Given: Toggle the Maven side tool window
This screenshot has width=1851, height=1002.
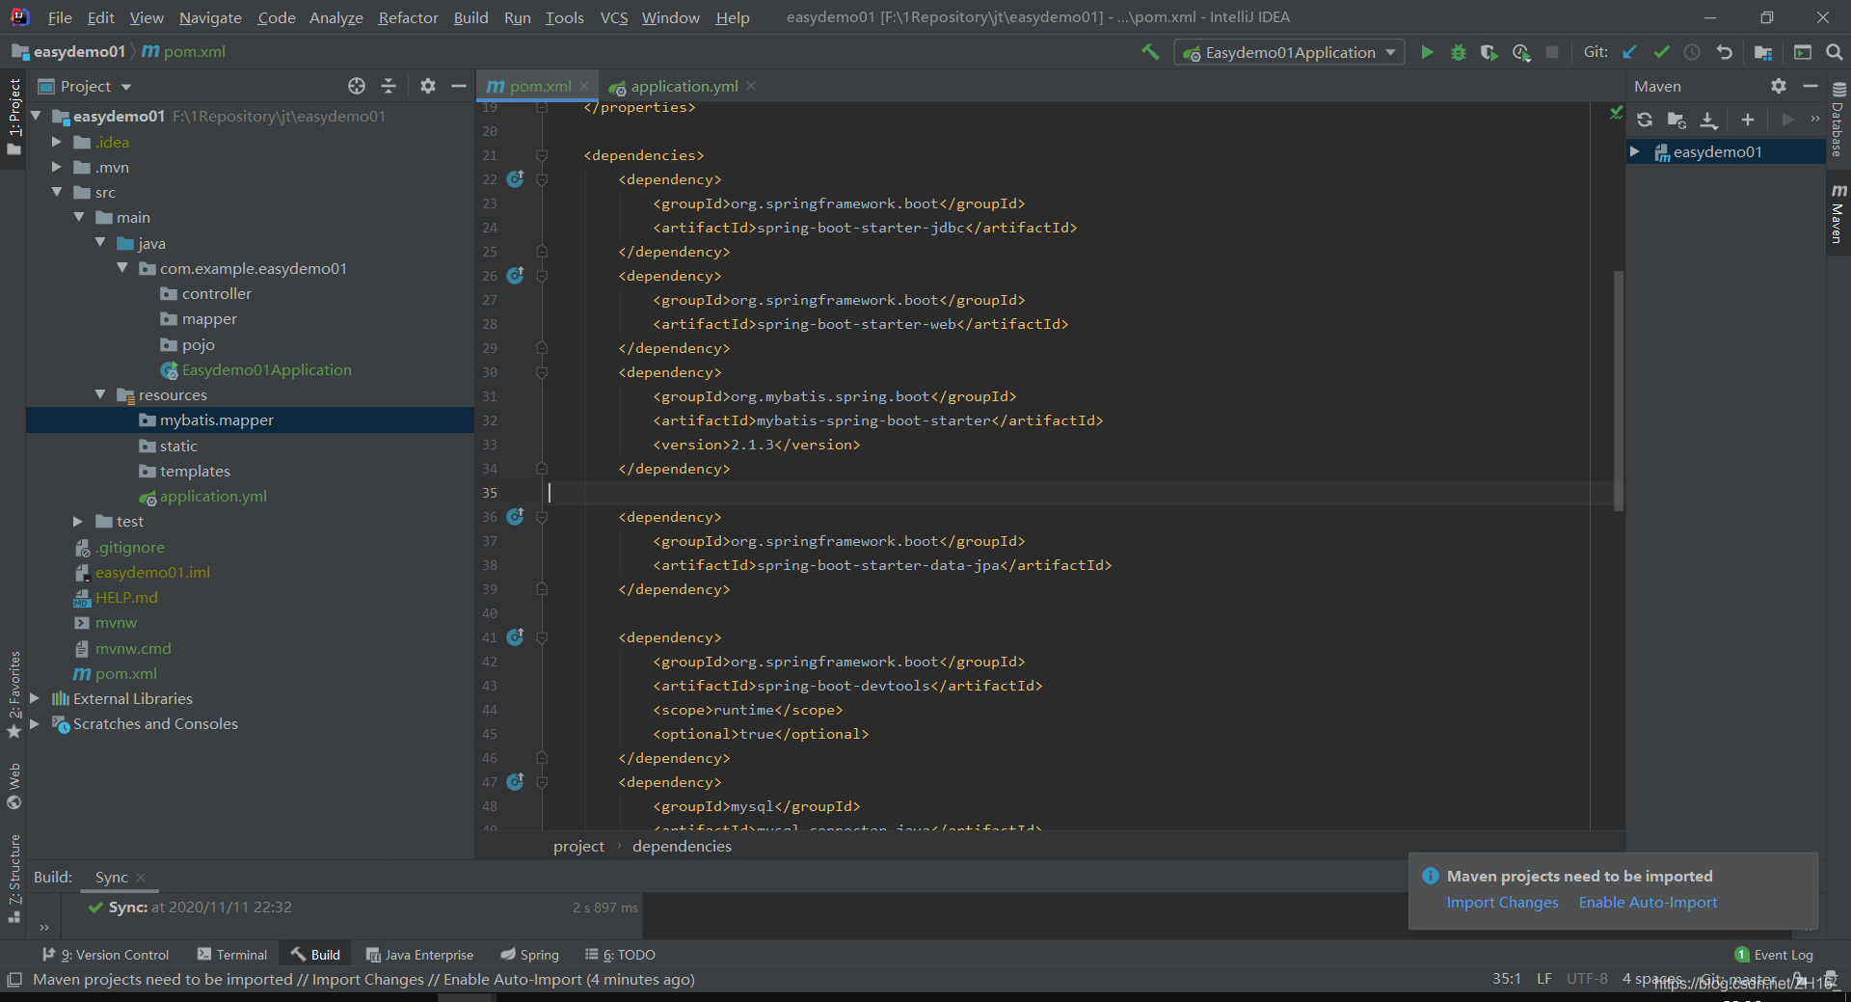Looking at the screenshot, I should [1838, 212].
